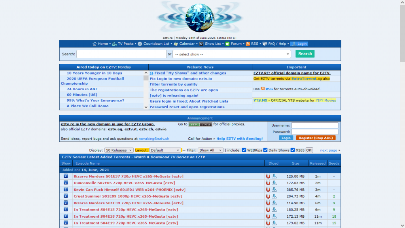
Task: Toggle the WEBRips checkbox
Action: [x=244, y=150]
